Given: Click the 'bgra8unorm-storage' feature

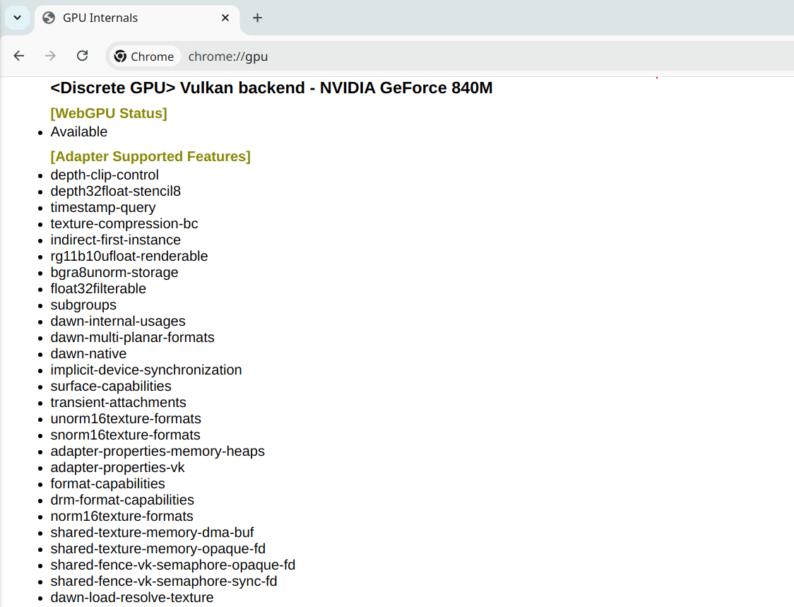Looking at the screenshot, I should tap(114, 272).
